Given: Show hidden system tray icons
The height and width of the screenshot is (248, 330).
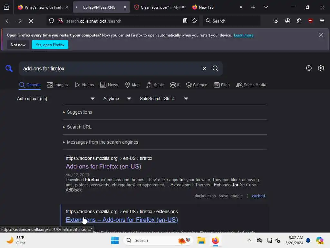Looking at the screenshot, I should pos(249,240).
